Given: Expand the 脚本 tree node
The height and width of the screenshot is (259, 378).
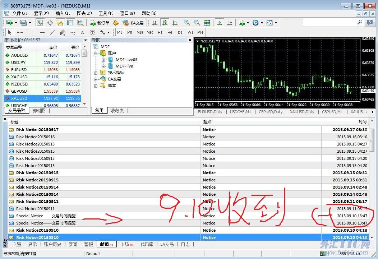Looking at the screenshot, I should click(96, 86).
